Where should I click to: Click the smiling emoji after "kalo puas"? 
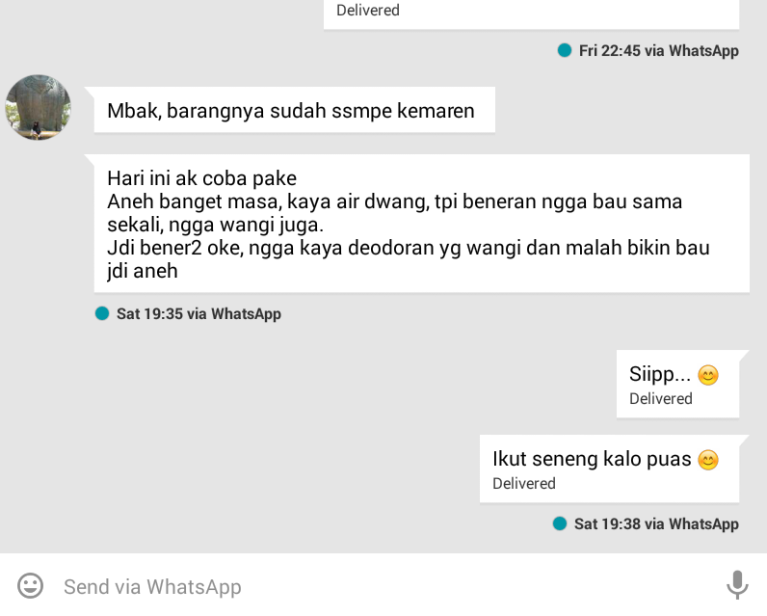coord(708,460)
